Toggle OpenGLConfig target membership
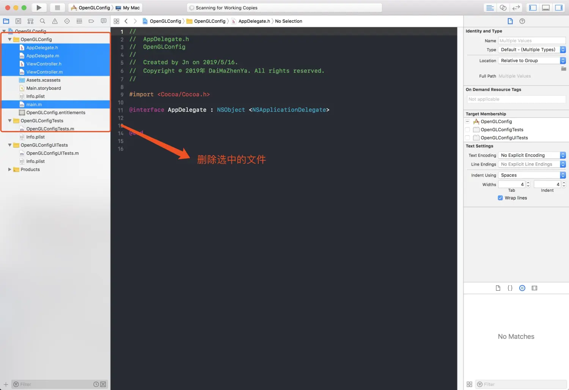The height and width of the screenshot is (390, 569). point(467,122)
